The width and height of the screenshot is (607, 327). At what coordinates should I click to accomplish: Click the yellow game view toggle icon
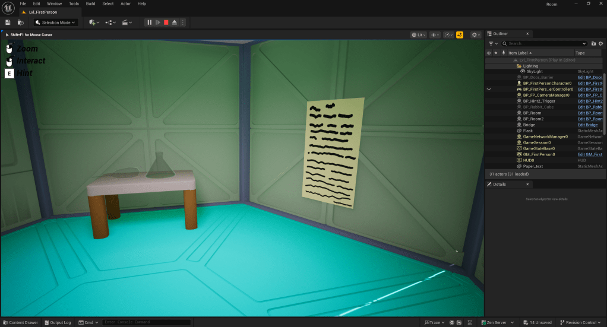[459, 35]
